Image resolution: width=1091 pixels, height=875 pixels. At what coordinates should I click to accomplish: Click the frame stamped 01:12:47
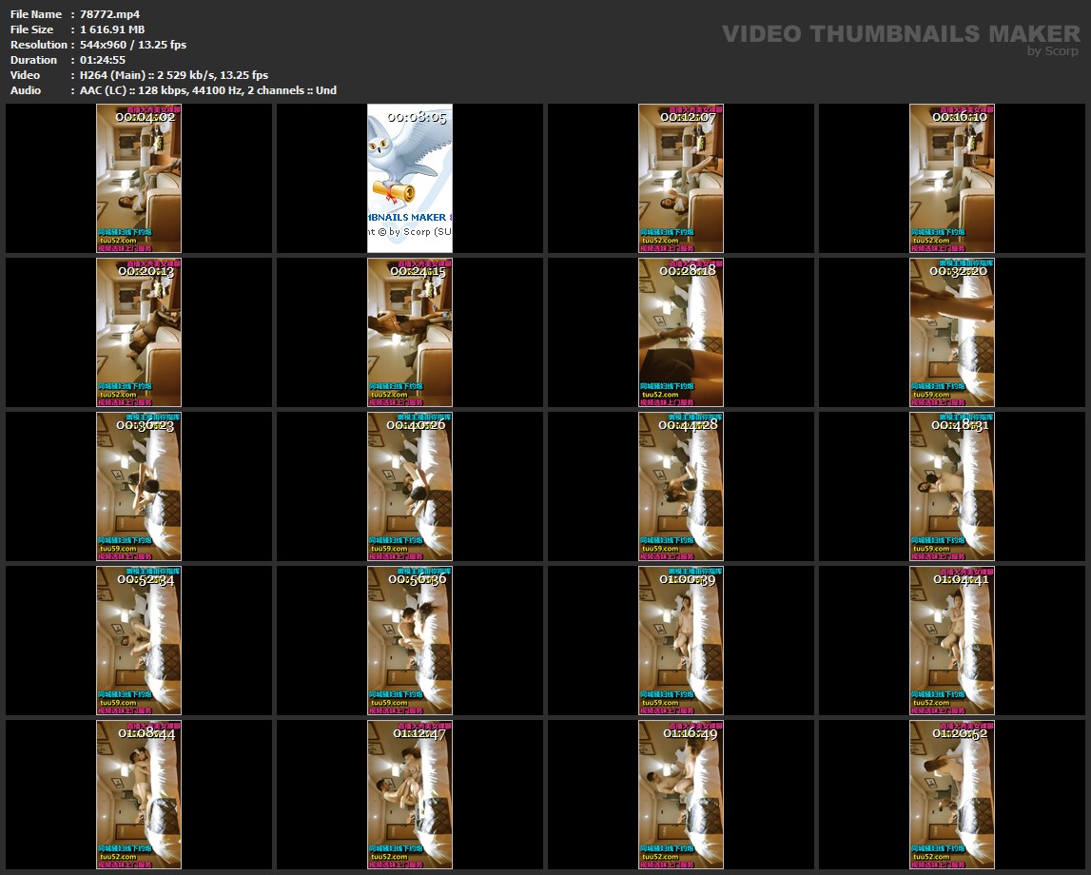pos(410,795)
